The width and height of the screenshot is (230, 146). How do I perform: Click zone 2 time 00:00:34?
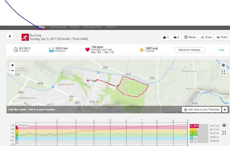click(214, 137)
